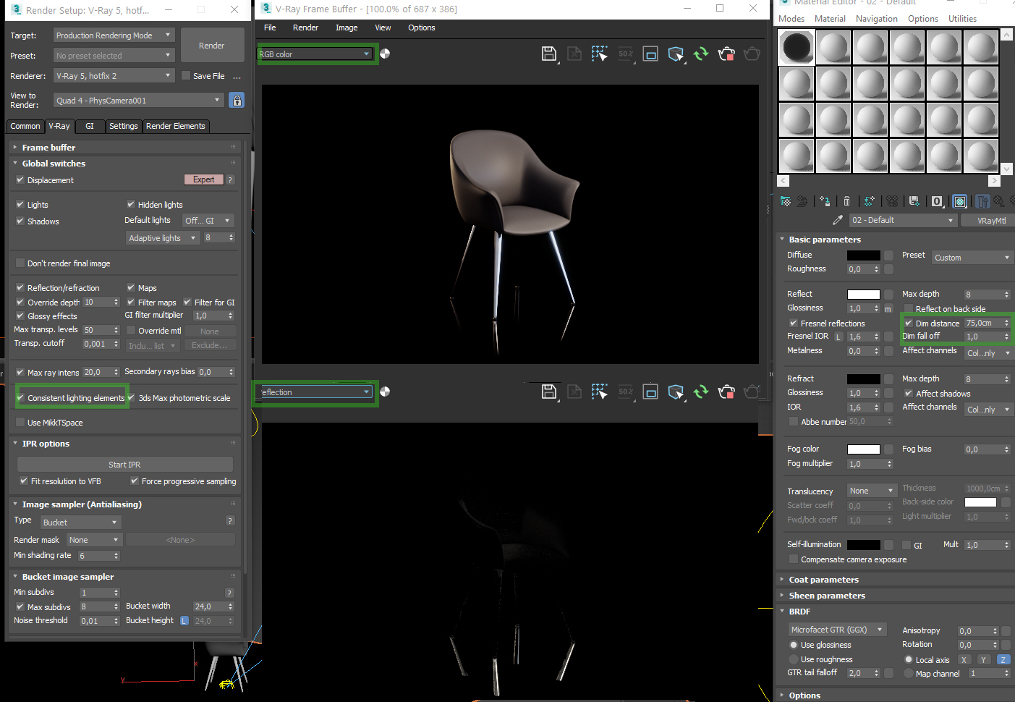This screenshot has height=702, width=1015.
Task: Click the Diffuse black color swatch
Action: (x=864, y=255)
